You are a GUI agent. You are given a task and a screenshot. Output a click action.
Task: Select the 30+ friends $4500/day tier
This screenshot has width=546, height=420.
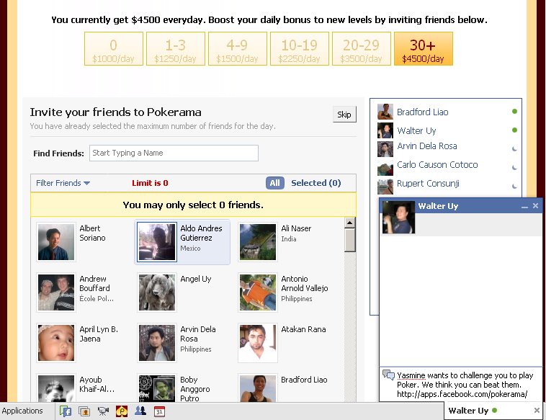424,49
